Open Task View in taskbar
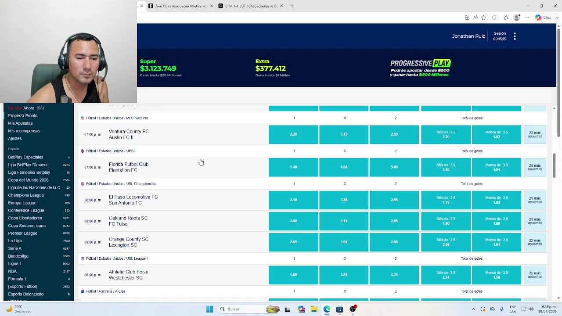 [x=287, y=309]
